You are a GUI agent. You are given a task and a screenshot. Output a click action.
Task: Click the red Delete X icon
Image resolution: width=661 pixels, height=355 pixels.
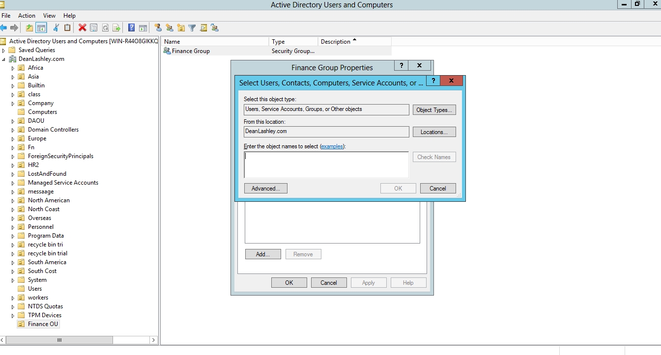82,28
